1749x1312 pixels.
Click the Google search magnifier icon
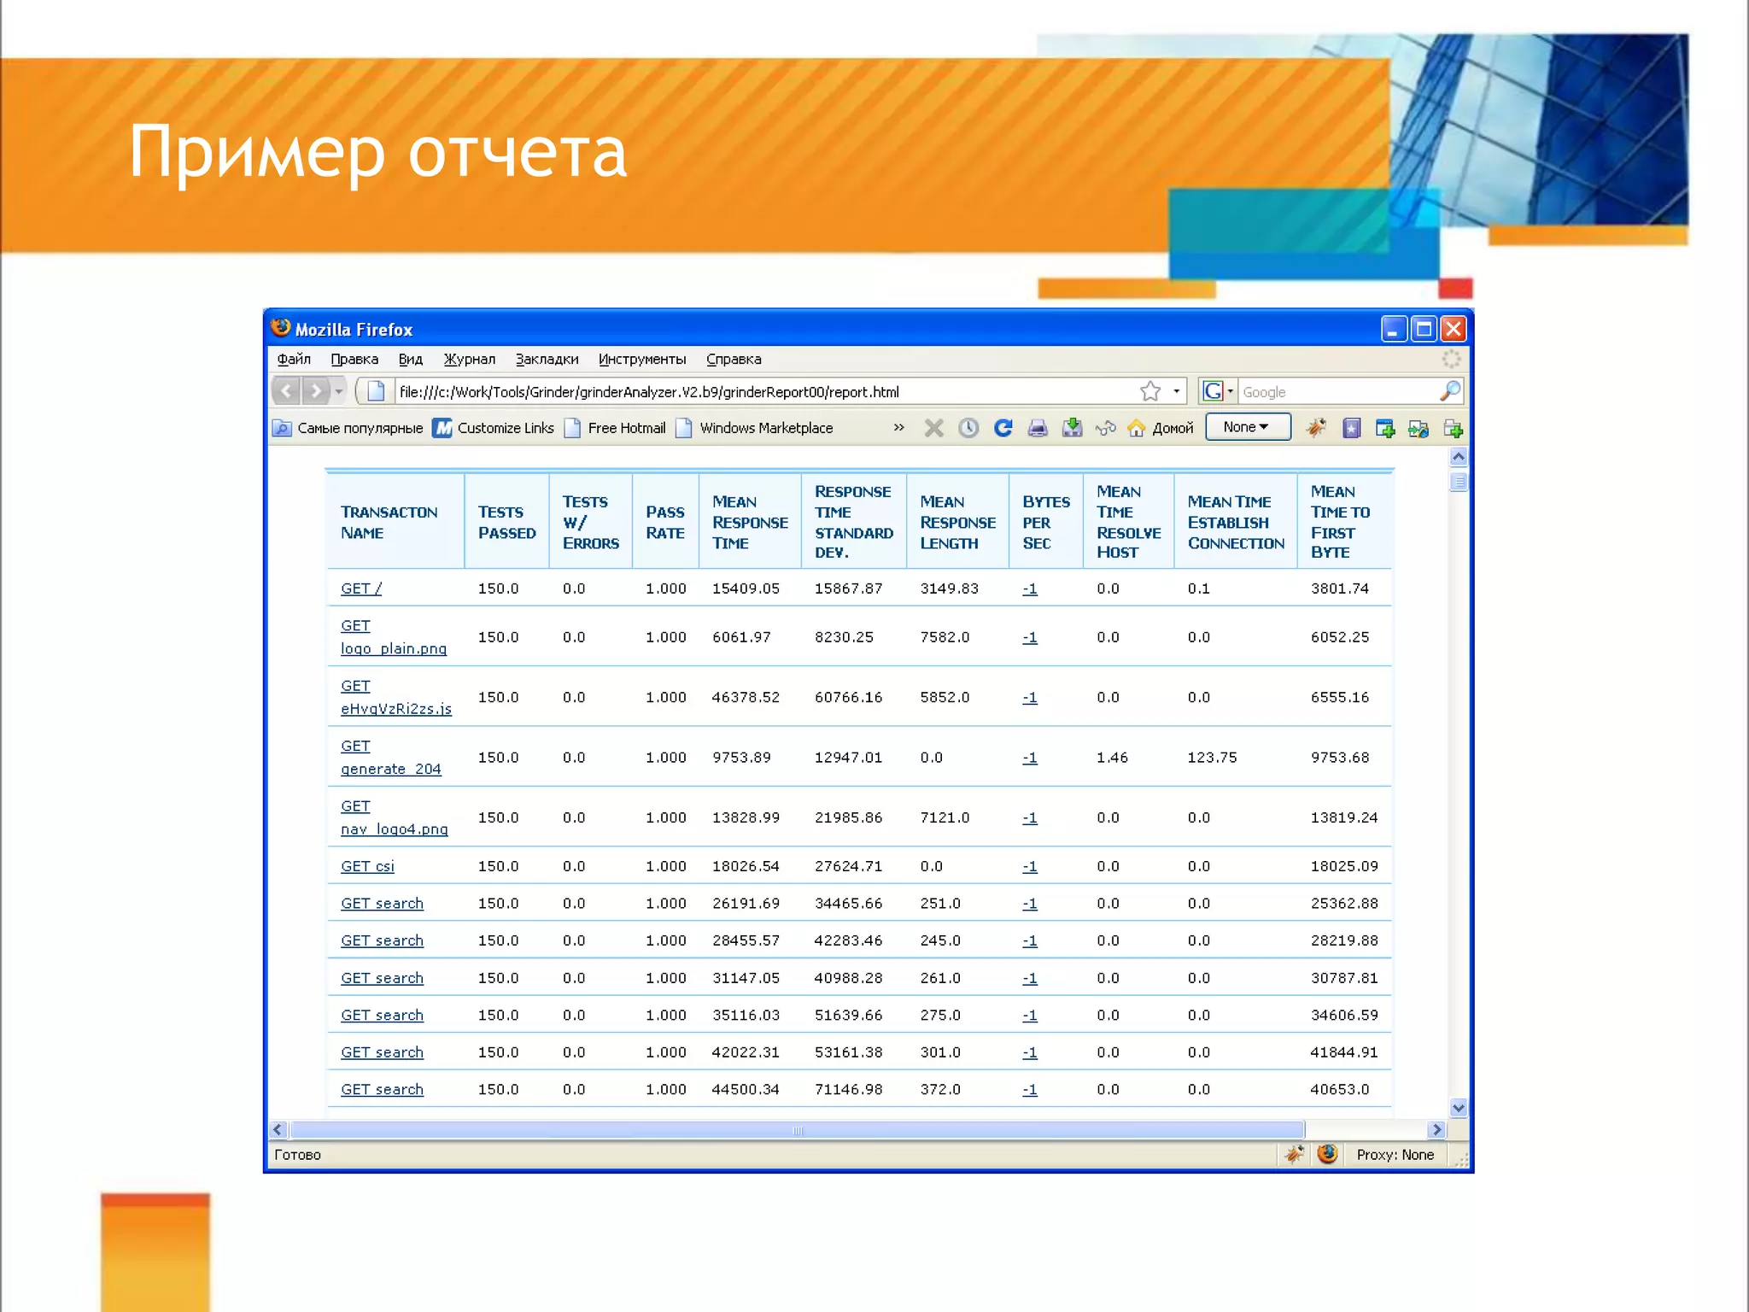tap(1448, 391)
